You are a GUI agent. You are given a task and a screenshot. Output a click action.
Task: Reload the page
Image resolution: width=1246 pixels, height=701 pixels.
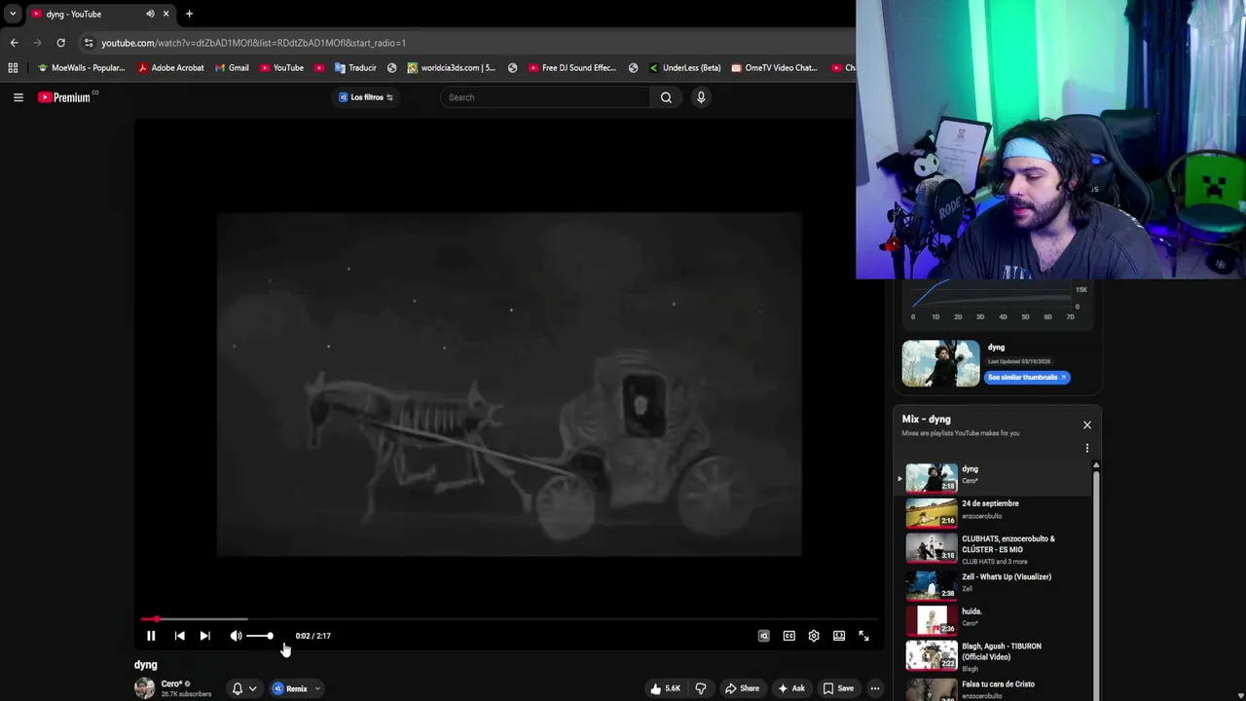click(x=60, y=43)
